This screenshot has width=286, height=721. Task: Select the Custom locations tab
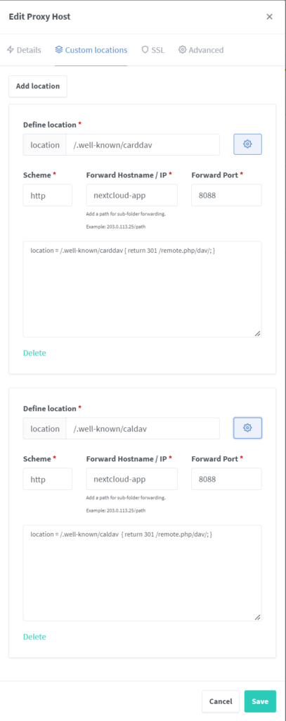coord(91,50)
